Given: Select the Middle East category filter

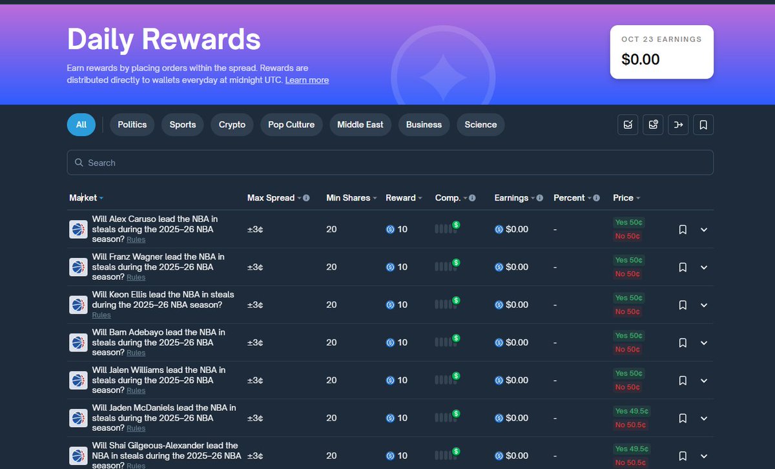Looking at the screenshot, I should point(360,125).
